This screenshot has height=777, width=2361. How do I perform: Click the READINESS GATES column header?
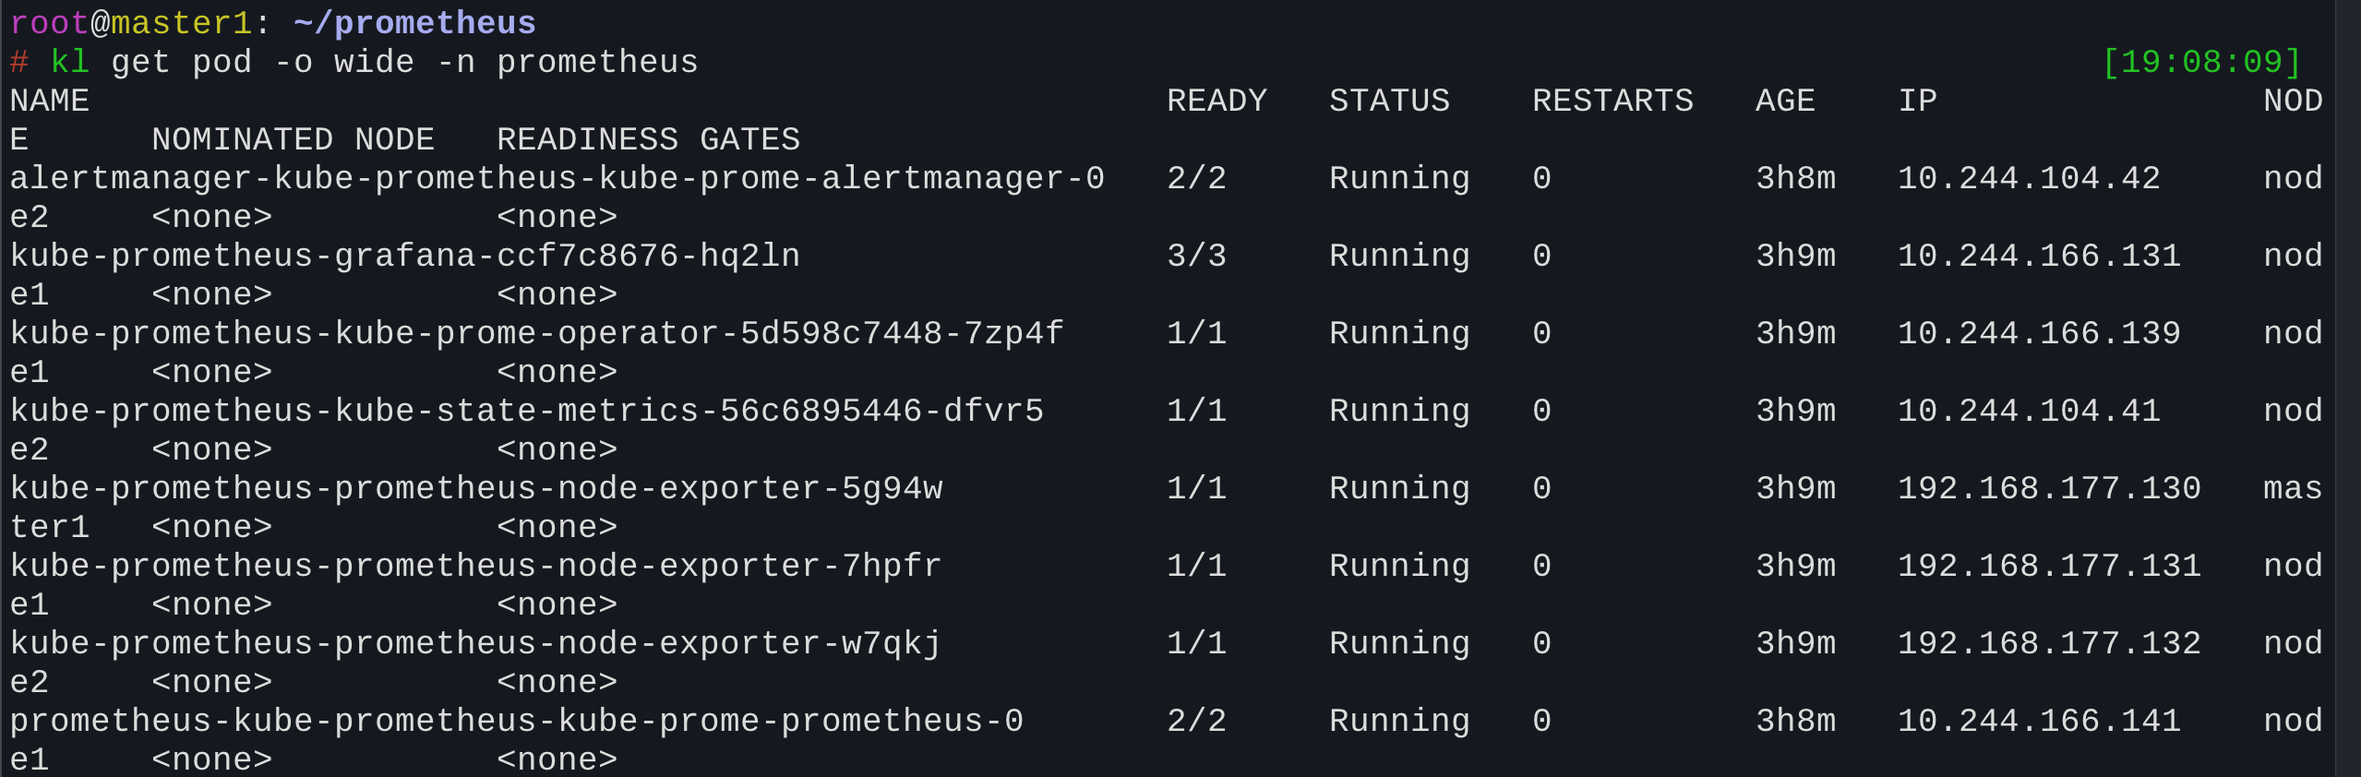(648, 139)
